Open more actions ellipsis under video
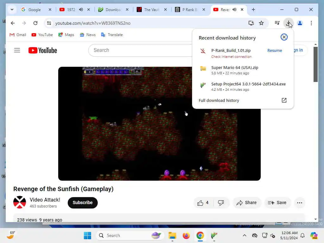324x243 pixels. (300, 203)
